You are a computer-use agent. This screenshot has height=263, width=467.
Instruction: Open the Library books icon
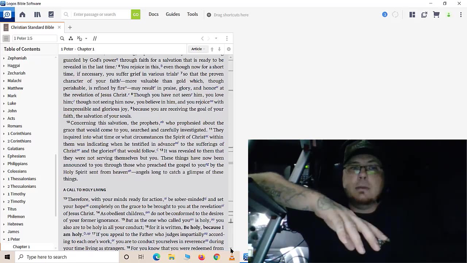(37, 15)
